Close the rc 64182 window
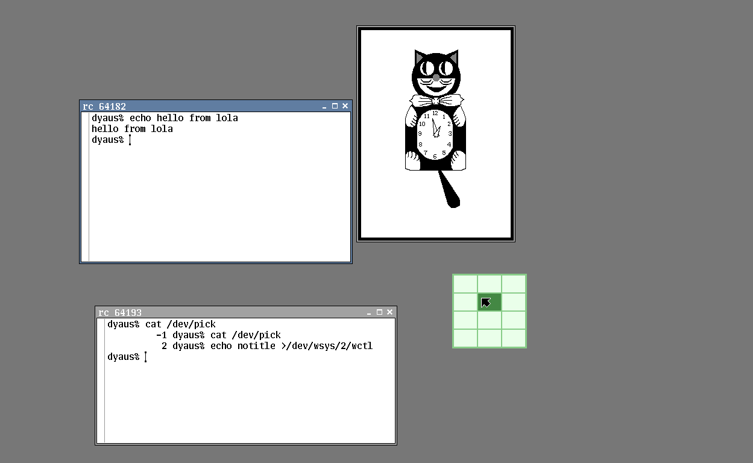753x463 pixels. [x=345, y=106]
